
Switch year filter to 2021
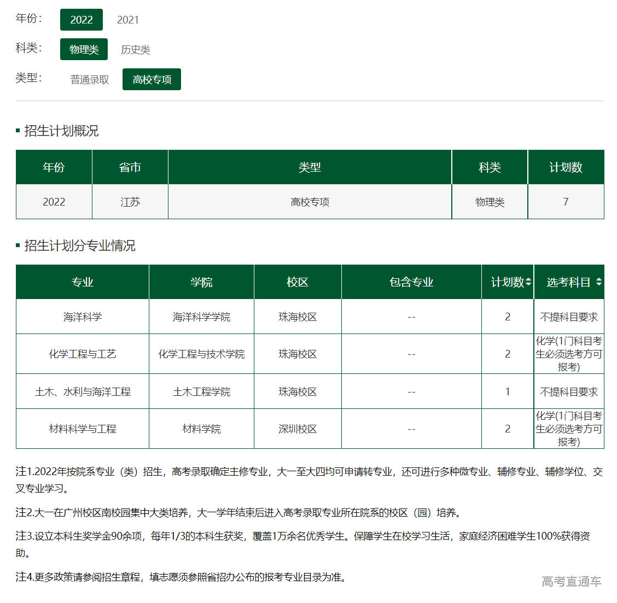pos(127,20)
